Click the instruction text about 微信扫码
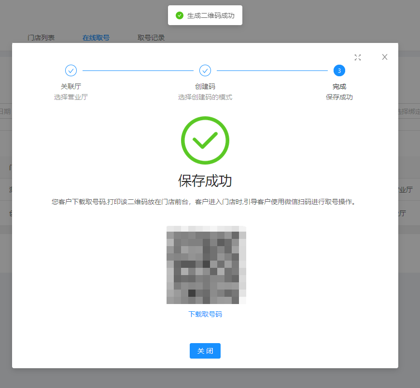Viewport: 420px width, 388px height. pos(204,202)
